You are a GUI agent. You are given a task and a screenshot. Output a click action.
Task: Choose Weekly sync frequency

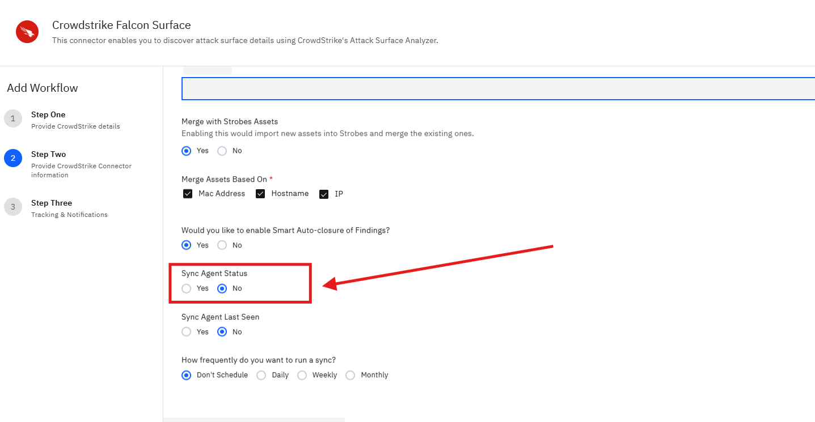(302, 375)
